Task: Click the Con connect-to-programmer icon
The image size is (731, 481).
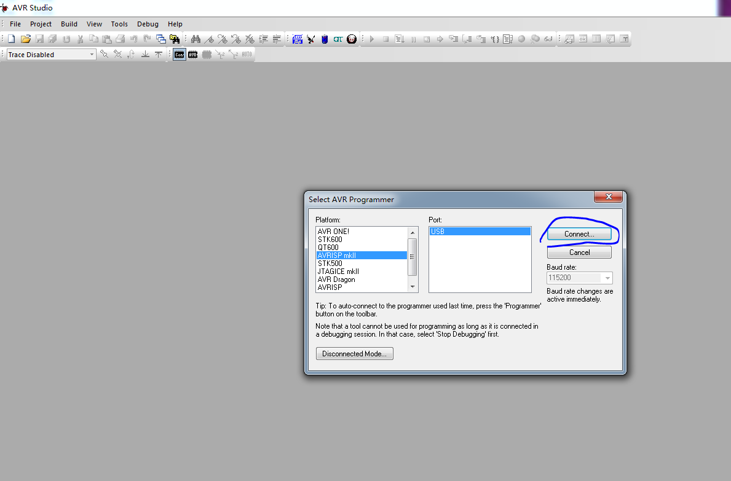Action: click(180, 55)
